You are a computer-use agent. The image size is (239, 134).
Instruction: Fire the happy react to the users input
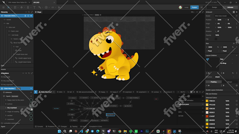point(31,100)
